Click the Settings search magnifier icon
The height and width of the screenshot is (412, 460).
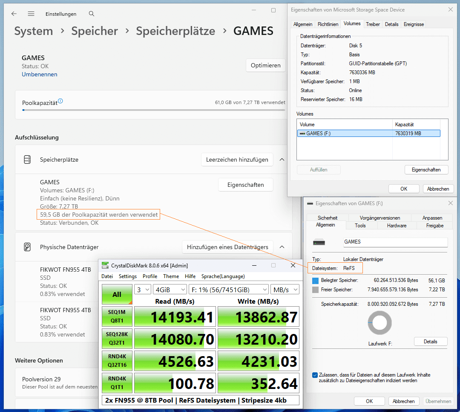92,14
